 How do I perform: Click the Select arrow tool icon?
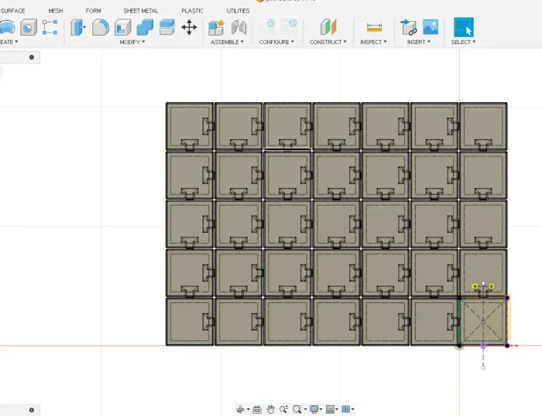click(x=463, y=27)
